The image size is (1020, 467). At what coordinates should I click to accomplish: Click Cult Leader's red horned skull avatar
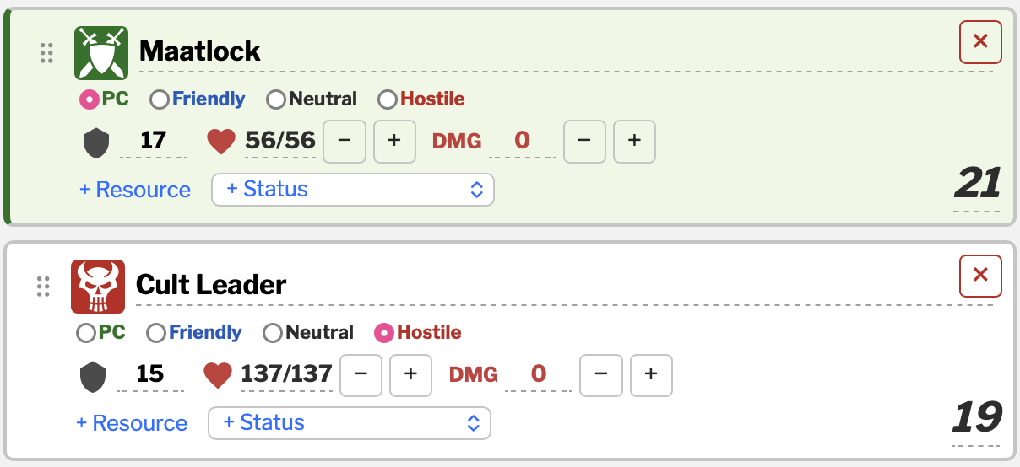click(98, 287)
